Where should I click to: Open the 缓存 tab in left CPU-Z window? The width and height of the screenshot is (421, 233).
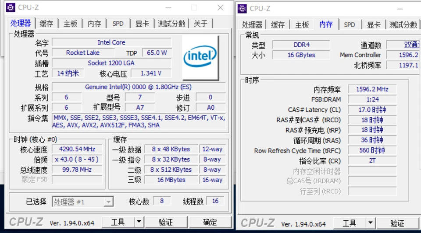pos(46,24)
